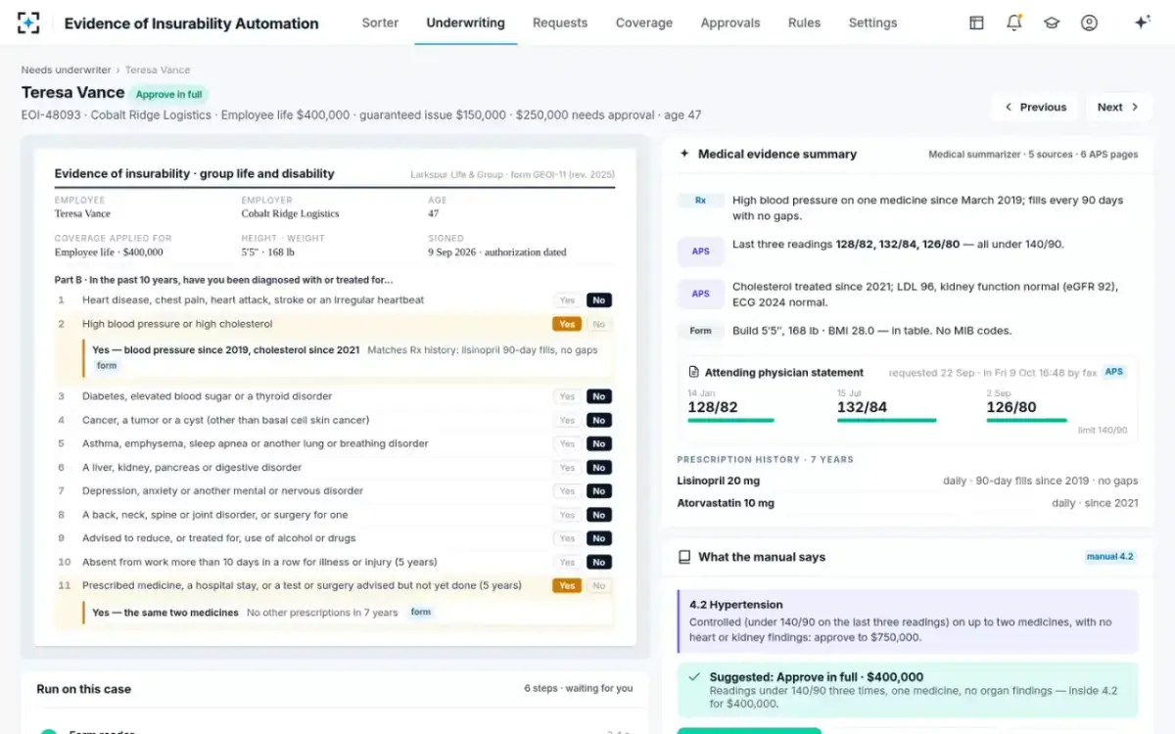Click the Teresa Vance breadcrumb

point(158,69)
